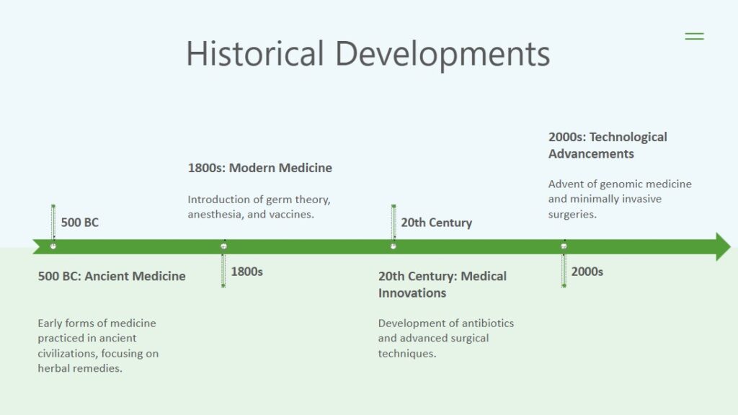Select the 20th Century timeline marker dot
The height and width of the screenshot is (415, 738).
[394, 246]
